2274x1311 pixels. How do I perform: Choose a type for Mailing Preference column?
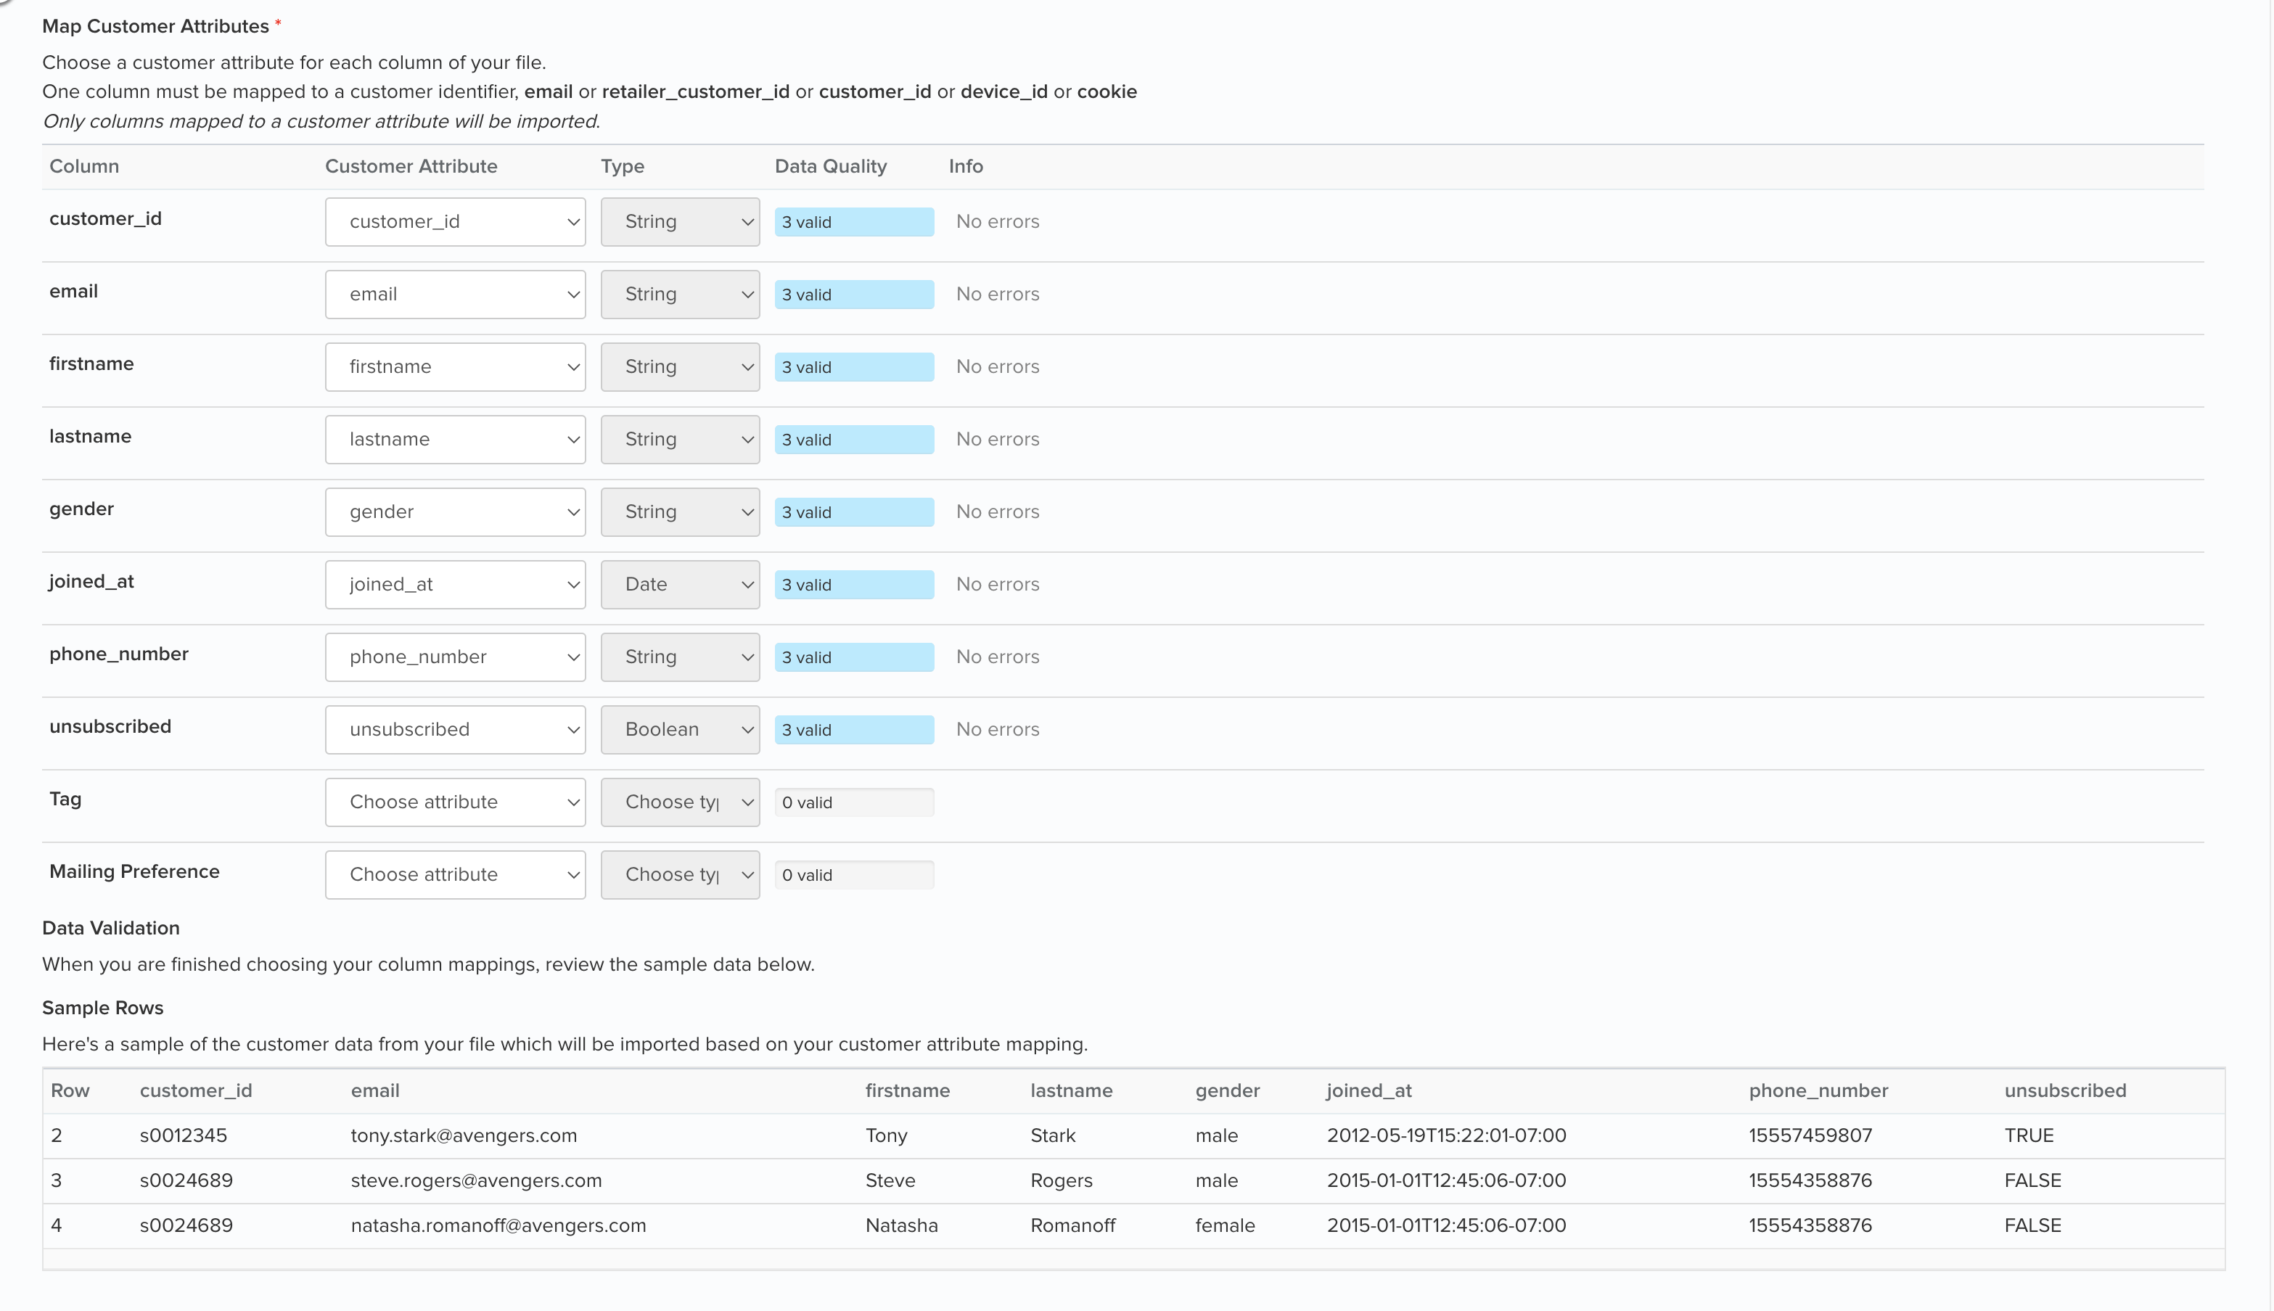pyautogui.click(x=681, y=874)
